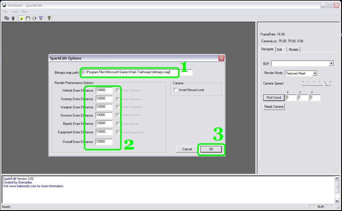The width and height of the screenshot is (342, 211).
Task: Click the 'SparkEdit Version 3.02' log line
Action: (x=18, y=179)
